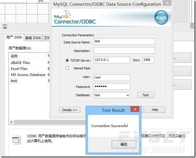Screen dimensions: 196x158
Task: Edit the TCP/IP Server address field
Action: tap(112, 60)
